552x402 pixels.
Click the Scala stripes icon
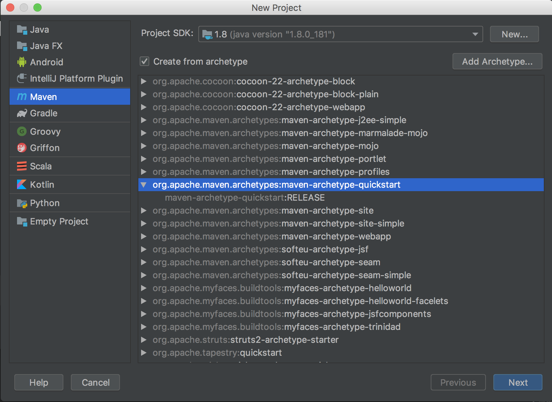pos(22,166)
